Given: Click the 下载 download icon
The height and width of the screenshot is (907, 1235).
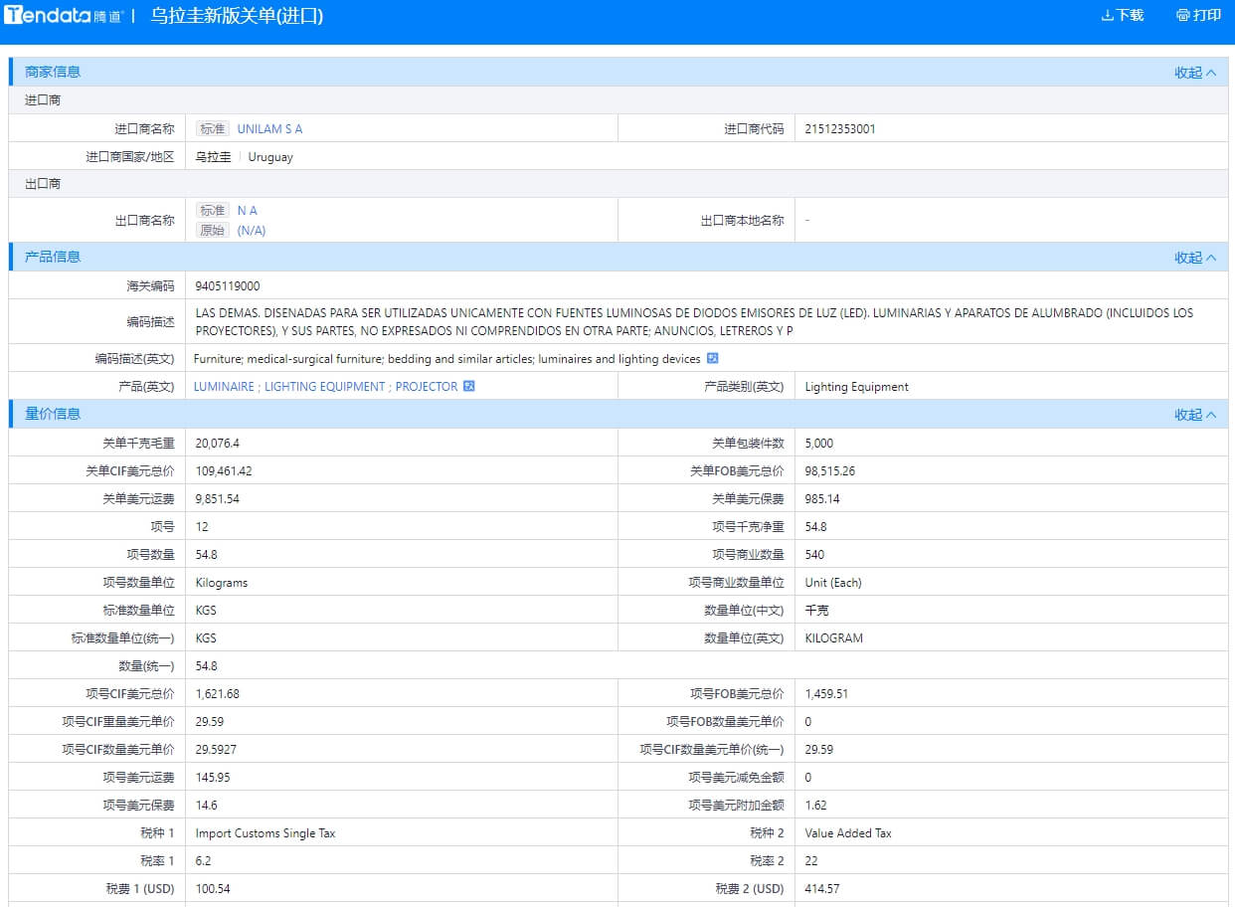Looking at the screenshot, I should pyautogui.click(x=1107, y=16).
